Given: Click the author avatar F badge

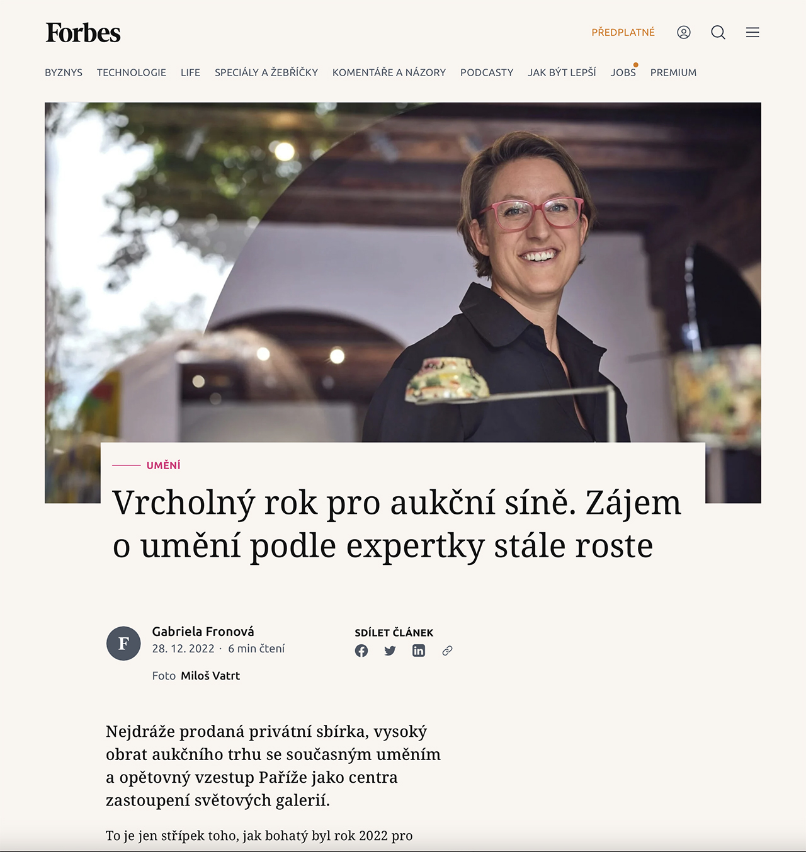Looking at the screenshot, I should pos(123,643).
